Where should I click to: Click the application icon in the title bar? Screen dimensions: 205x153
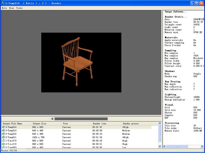click(x=3, y=3)
